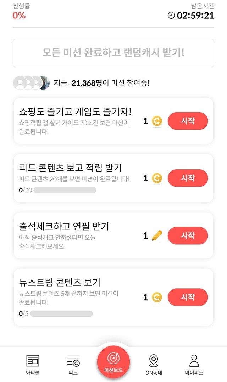Tap the gold coin on 뉴스트림 mission

[157, 298]
